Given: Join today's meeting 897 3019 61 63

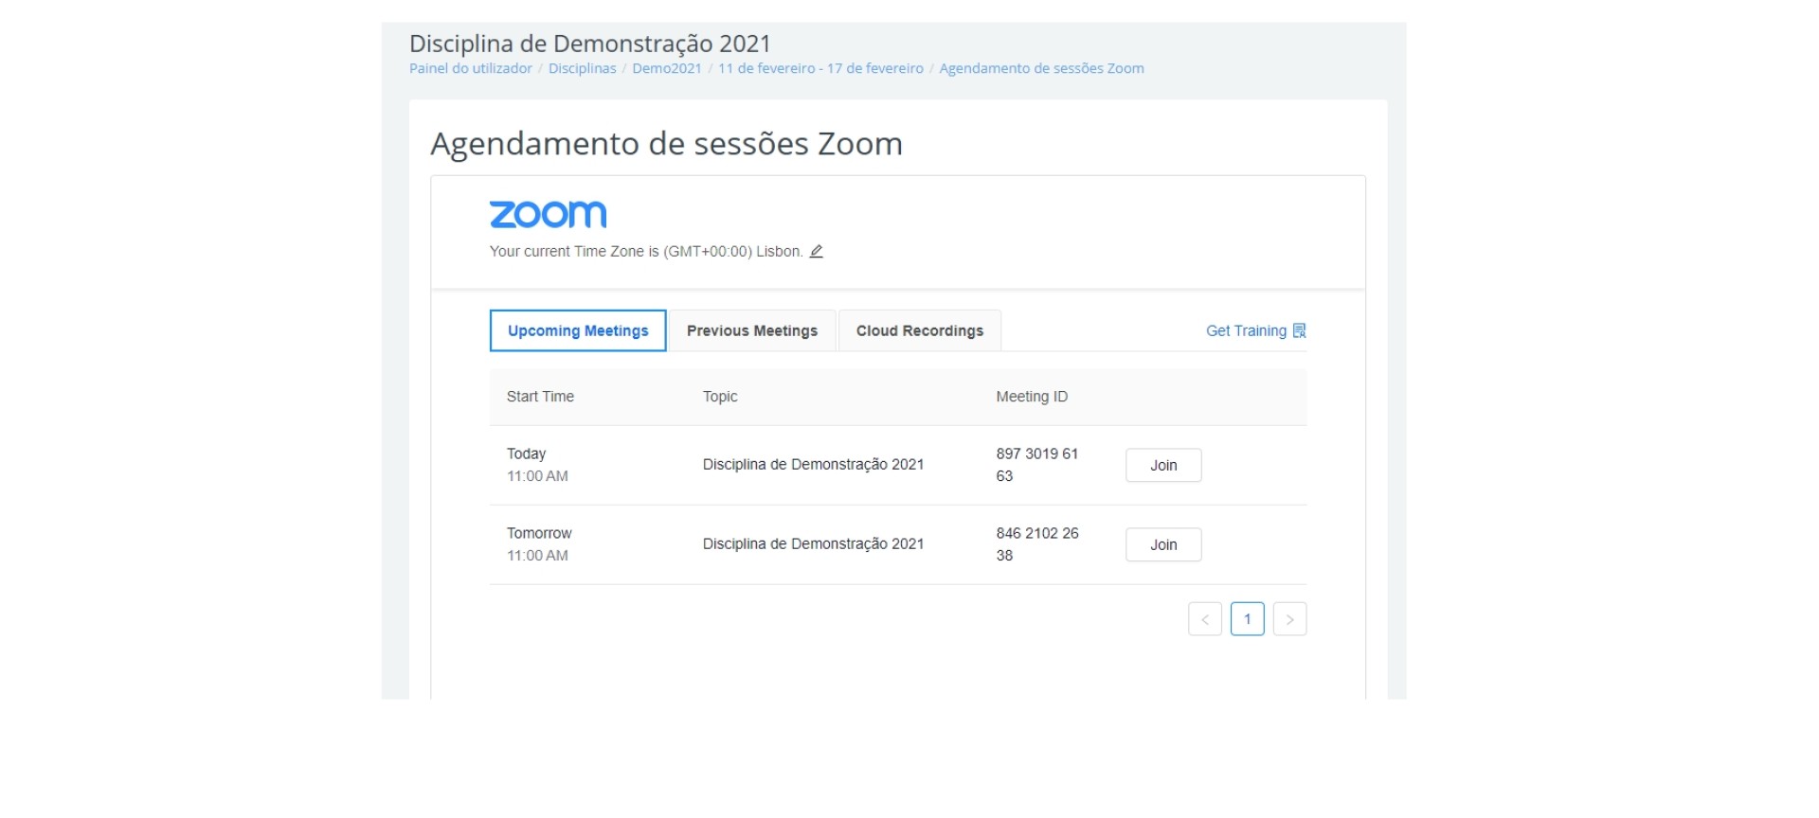Looking at the screenshot, I should (1163, 465).
